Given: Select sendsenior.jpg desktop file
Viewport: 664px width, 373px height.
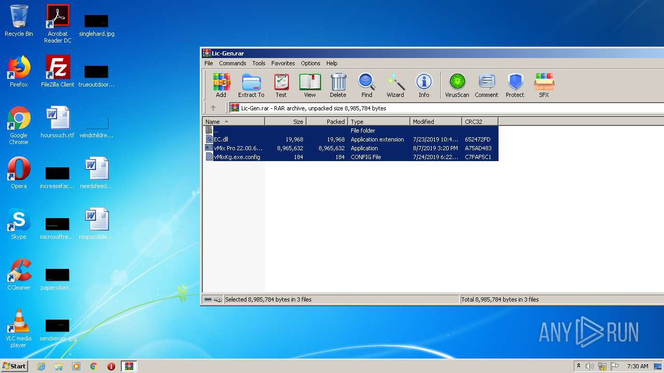Looking at the screenshot, I should click(x=58, y=329).
